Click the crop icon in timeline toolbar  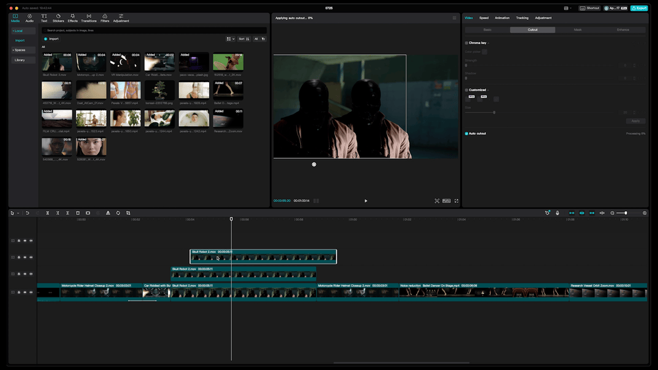click(x=128, y=213)
